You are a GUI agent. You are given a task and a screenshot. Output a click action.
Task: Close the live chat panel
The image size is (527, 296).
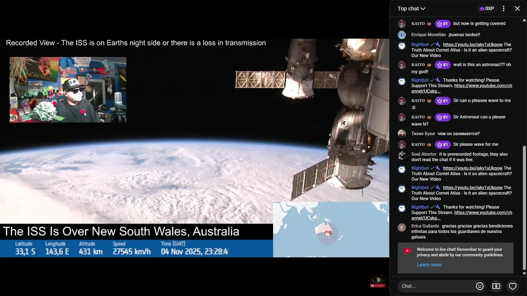518,9
